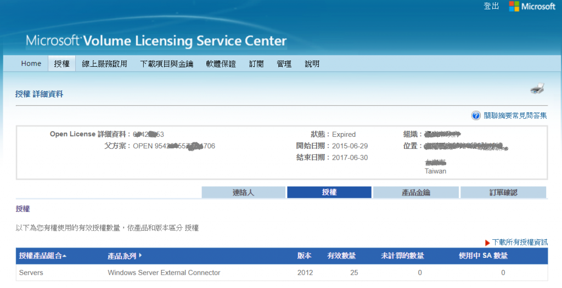This screenshot has height=288, width=562.
Task: Click 下載所有授權資訊 link
Action: point(520,242)
